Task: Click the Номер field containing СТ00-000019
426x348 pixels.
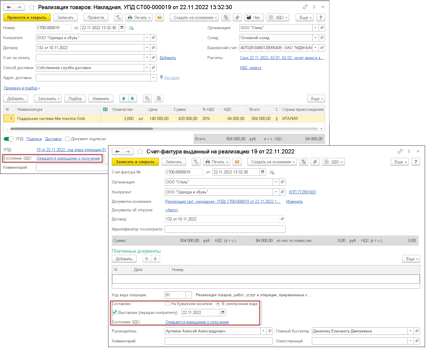Action: click(x=54, y=28)
